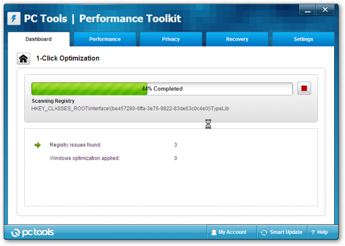The height and width of the screenshot is (246, 345).
Task: Click the Home icon beside 1-Click Optimization
Action: (x=24, y=59)
